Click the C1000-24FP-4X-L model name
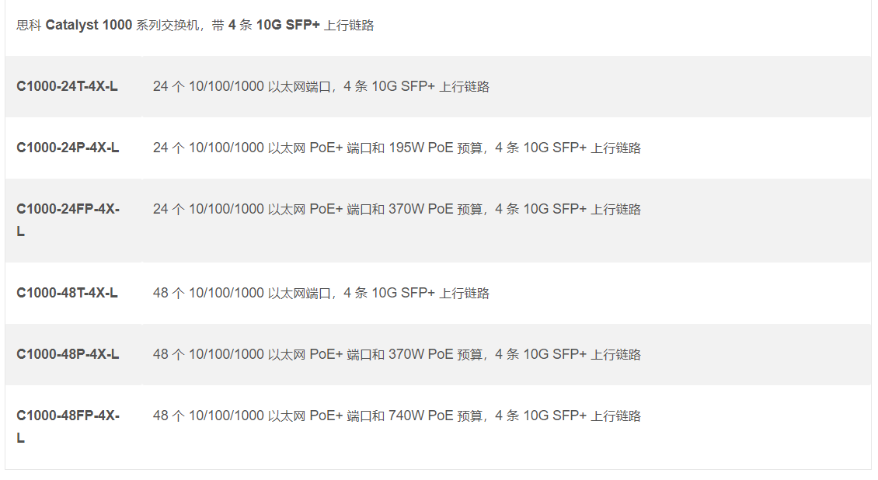The width and height of the screenshot is (878, 480). point(68,210)
